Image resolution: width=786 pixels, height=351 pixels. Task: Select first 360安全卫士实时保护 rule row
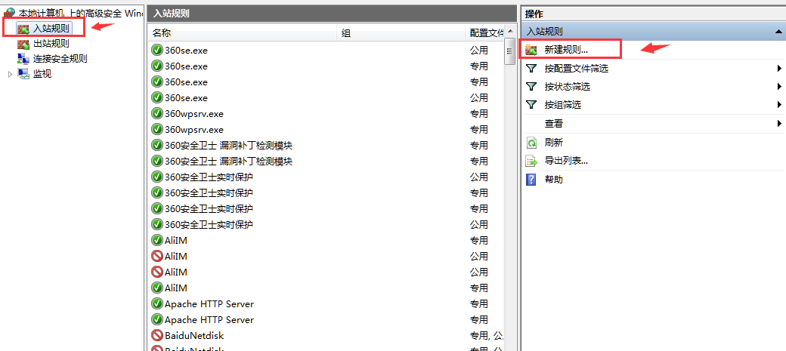pos(209,177)
